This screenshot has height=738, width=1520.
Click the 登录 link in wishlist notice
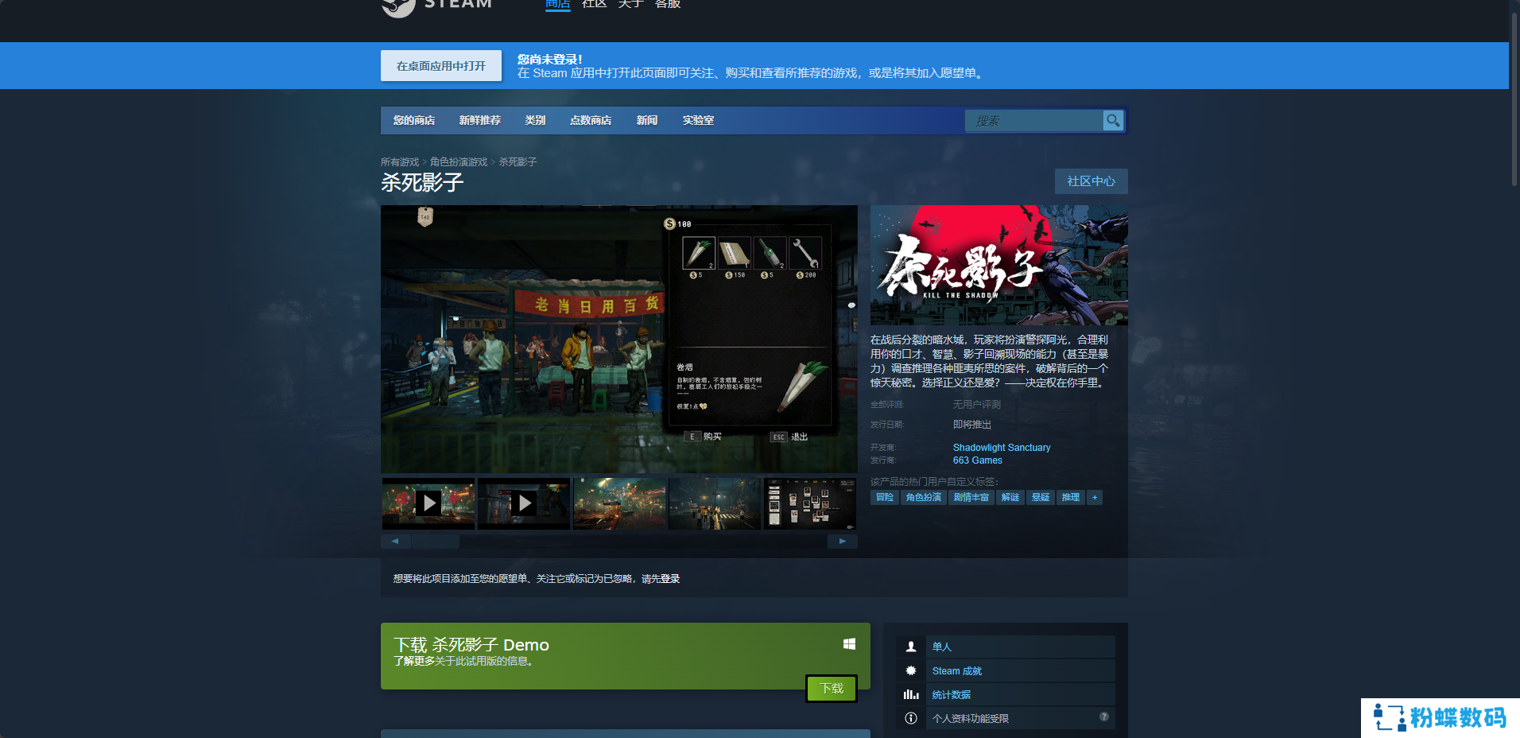[x=670, y=579]
